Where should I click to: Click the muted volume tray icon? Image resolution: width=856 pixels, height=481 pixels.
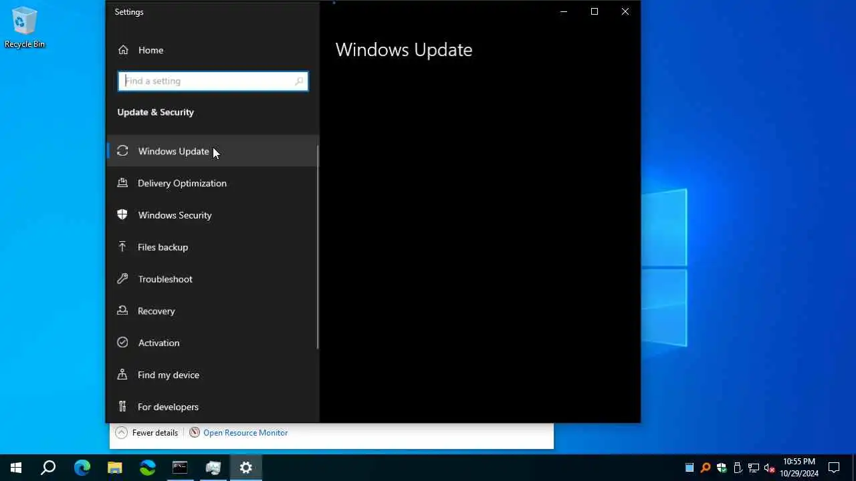770,468
